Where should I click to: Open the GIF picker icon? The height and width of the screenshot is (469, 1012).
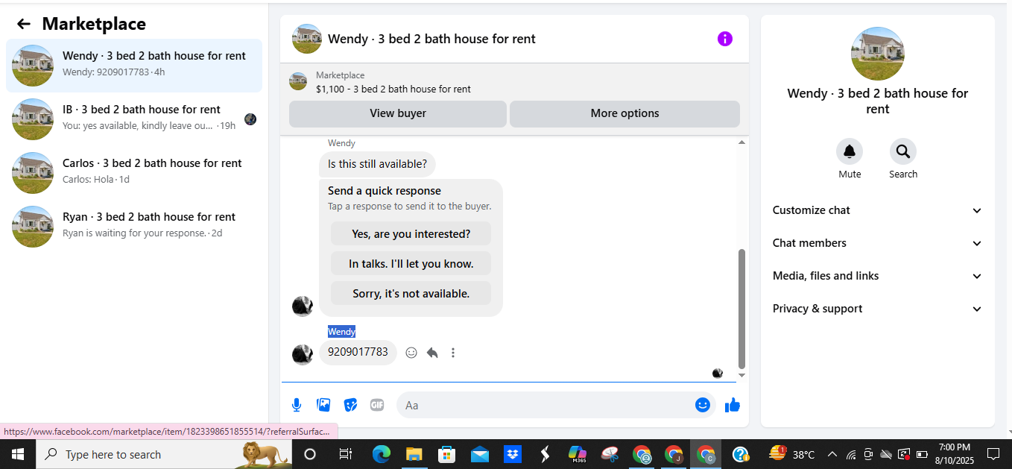pyautogui.click(x=377, y=405)
